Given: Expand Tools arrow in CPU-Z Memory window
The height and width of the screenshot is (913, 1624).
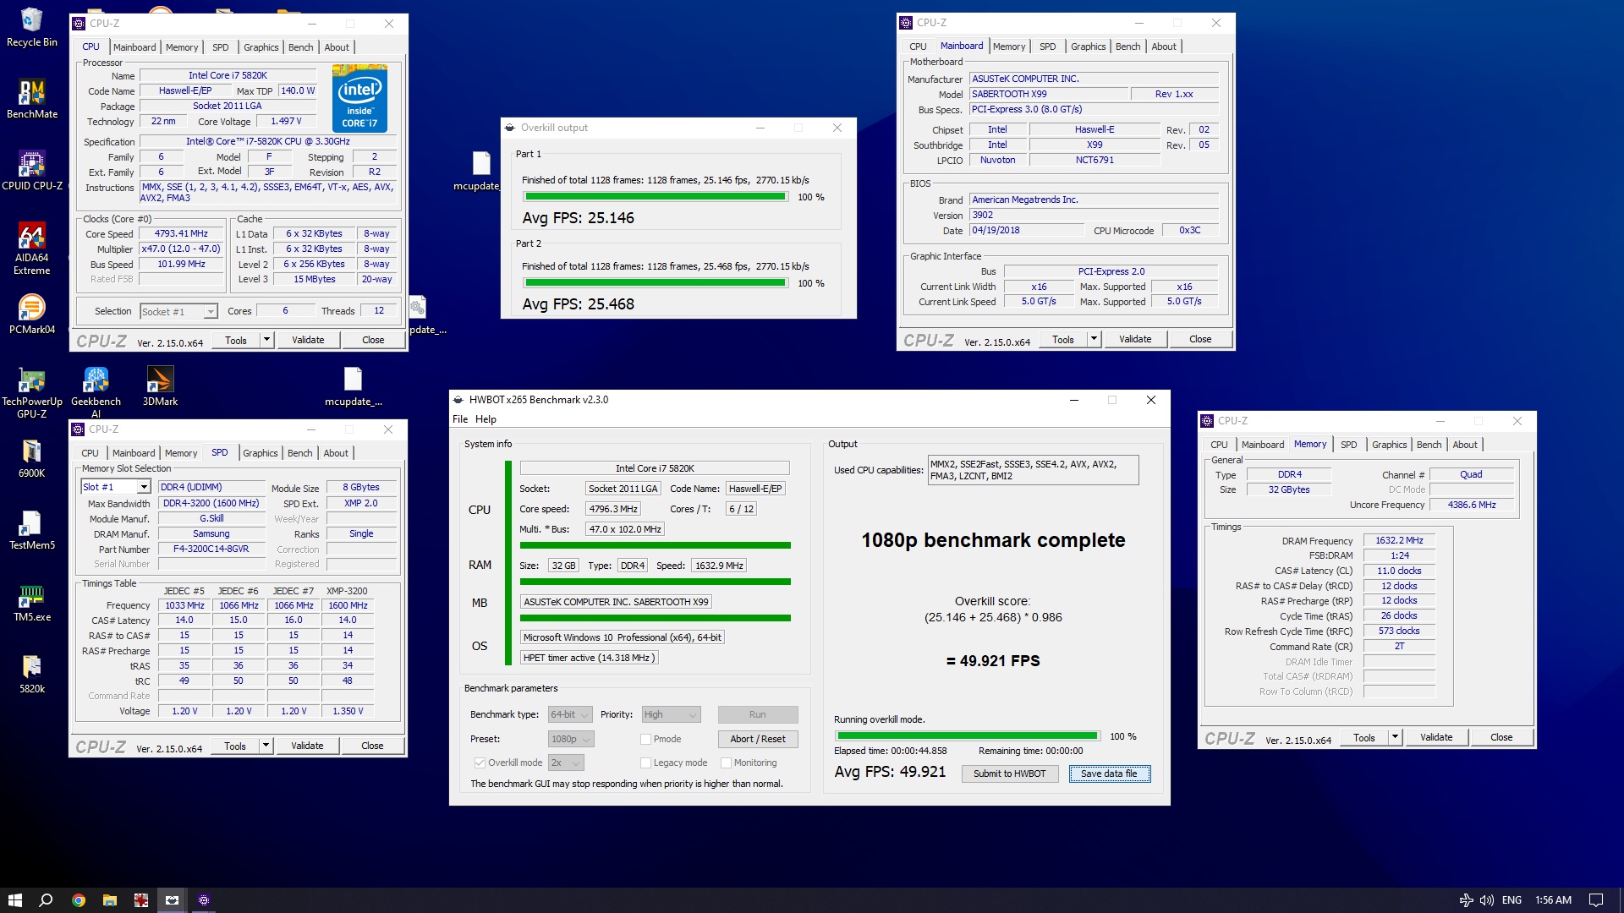Looking at the screenshot, I should (x=1395, y=737).
